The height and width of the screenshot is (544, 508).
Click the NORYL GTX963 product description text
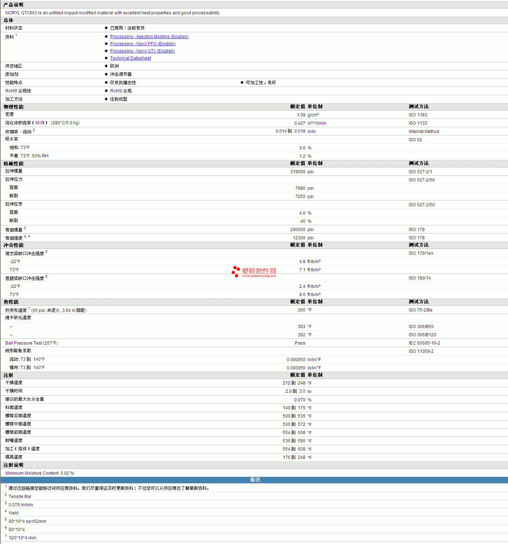tap(113, 13)
